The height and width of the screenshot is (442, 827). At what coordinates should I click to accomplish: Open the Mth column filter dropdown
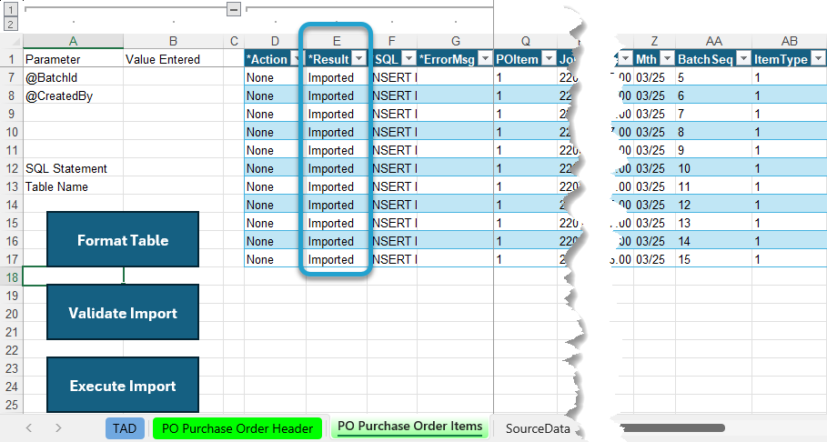667,58
